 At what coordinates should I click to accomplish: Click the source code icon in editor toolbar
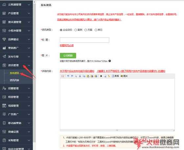pos(63,76)
